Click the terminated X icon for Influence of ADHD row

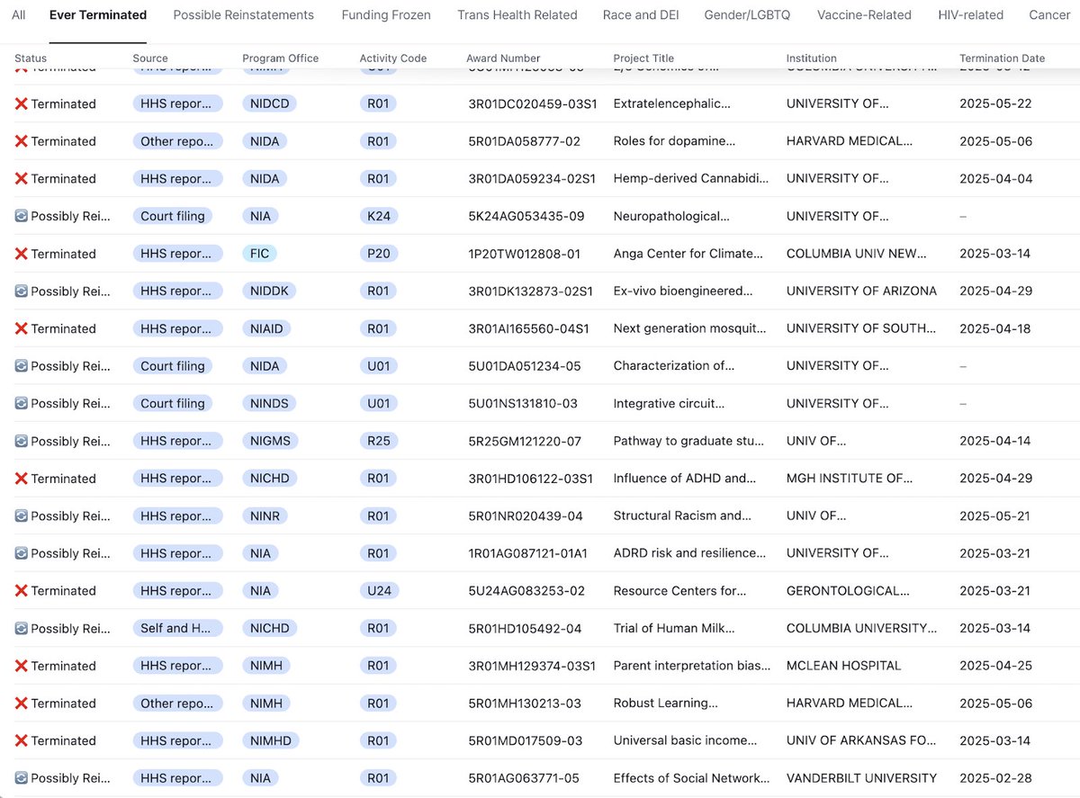coord(22,479)
